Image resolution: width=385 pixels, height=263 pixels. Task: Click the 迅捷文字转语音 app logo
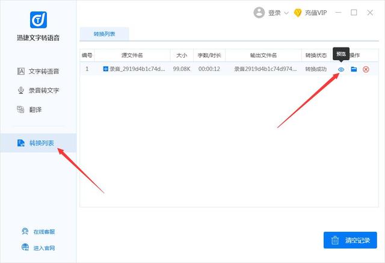coord(38,20)
